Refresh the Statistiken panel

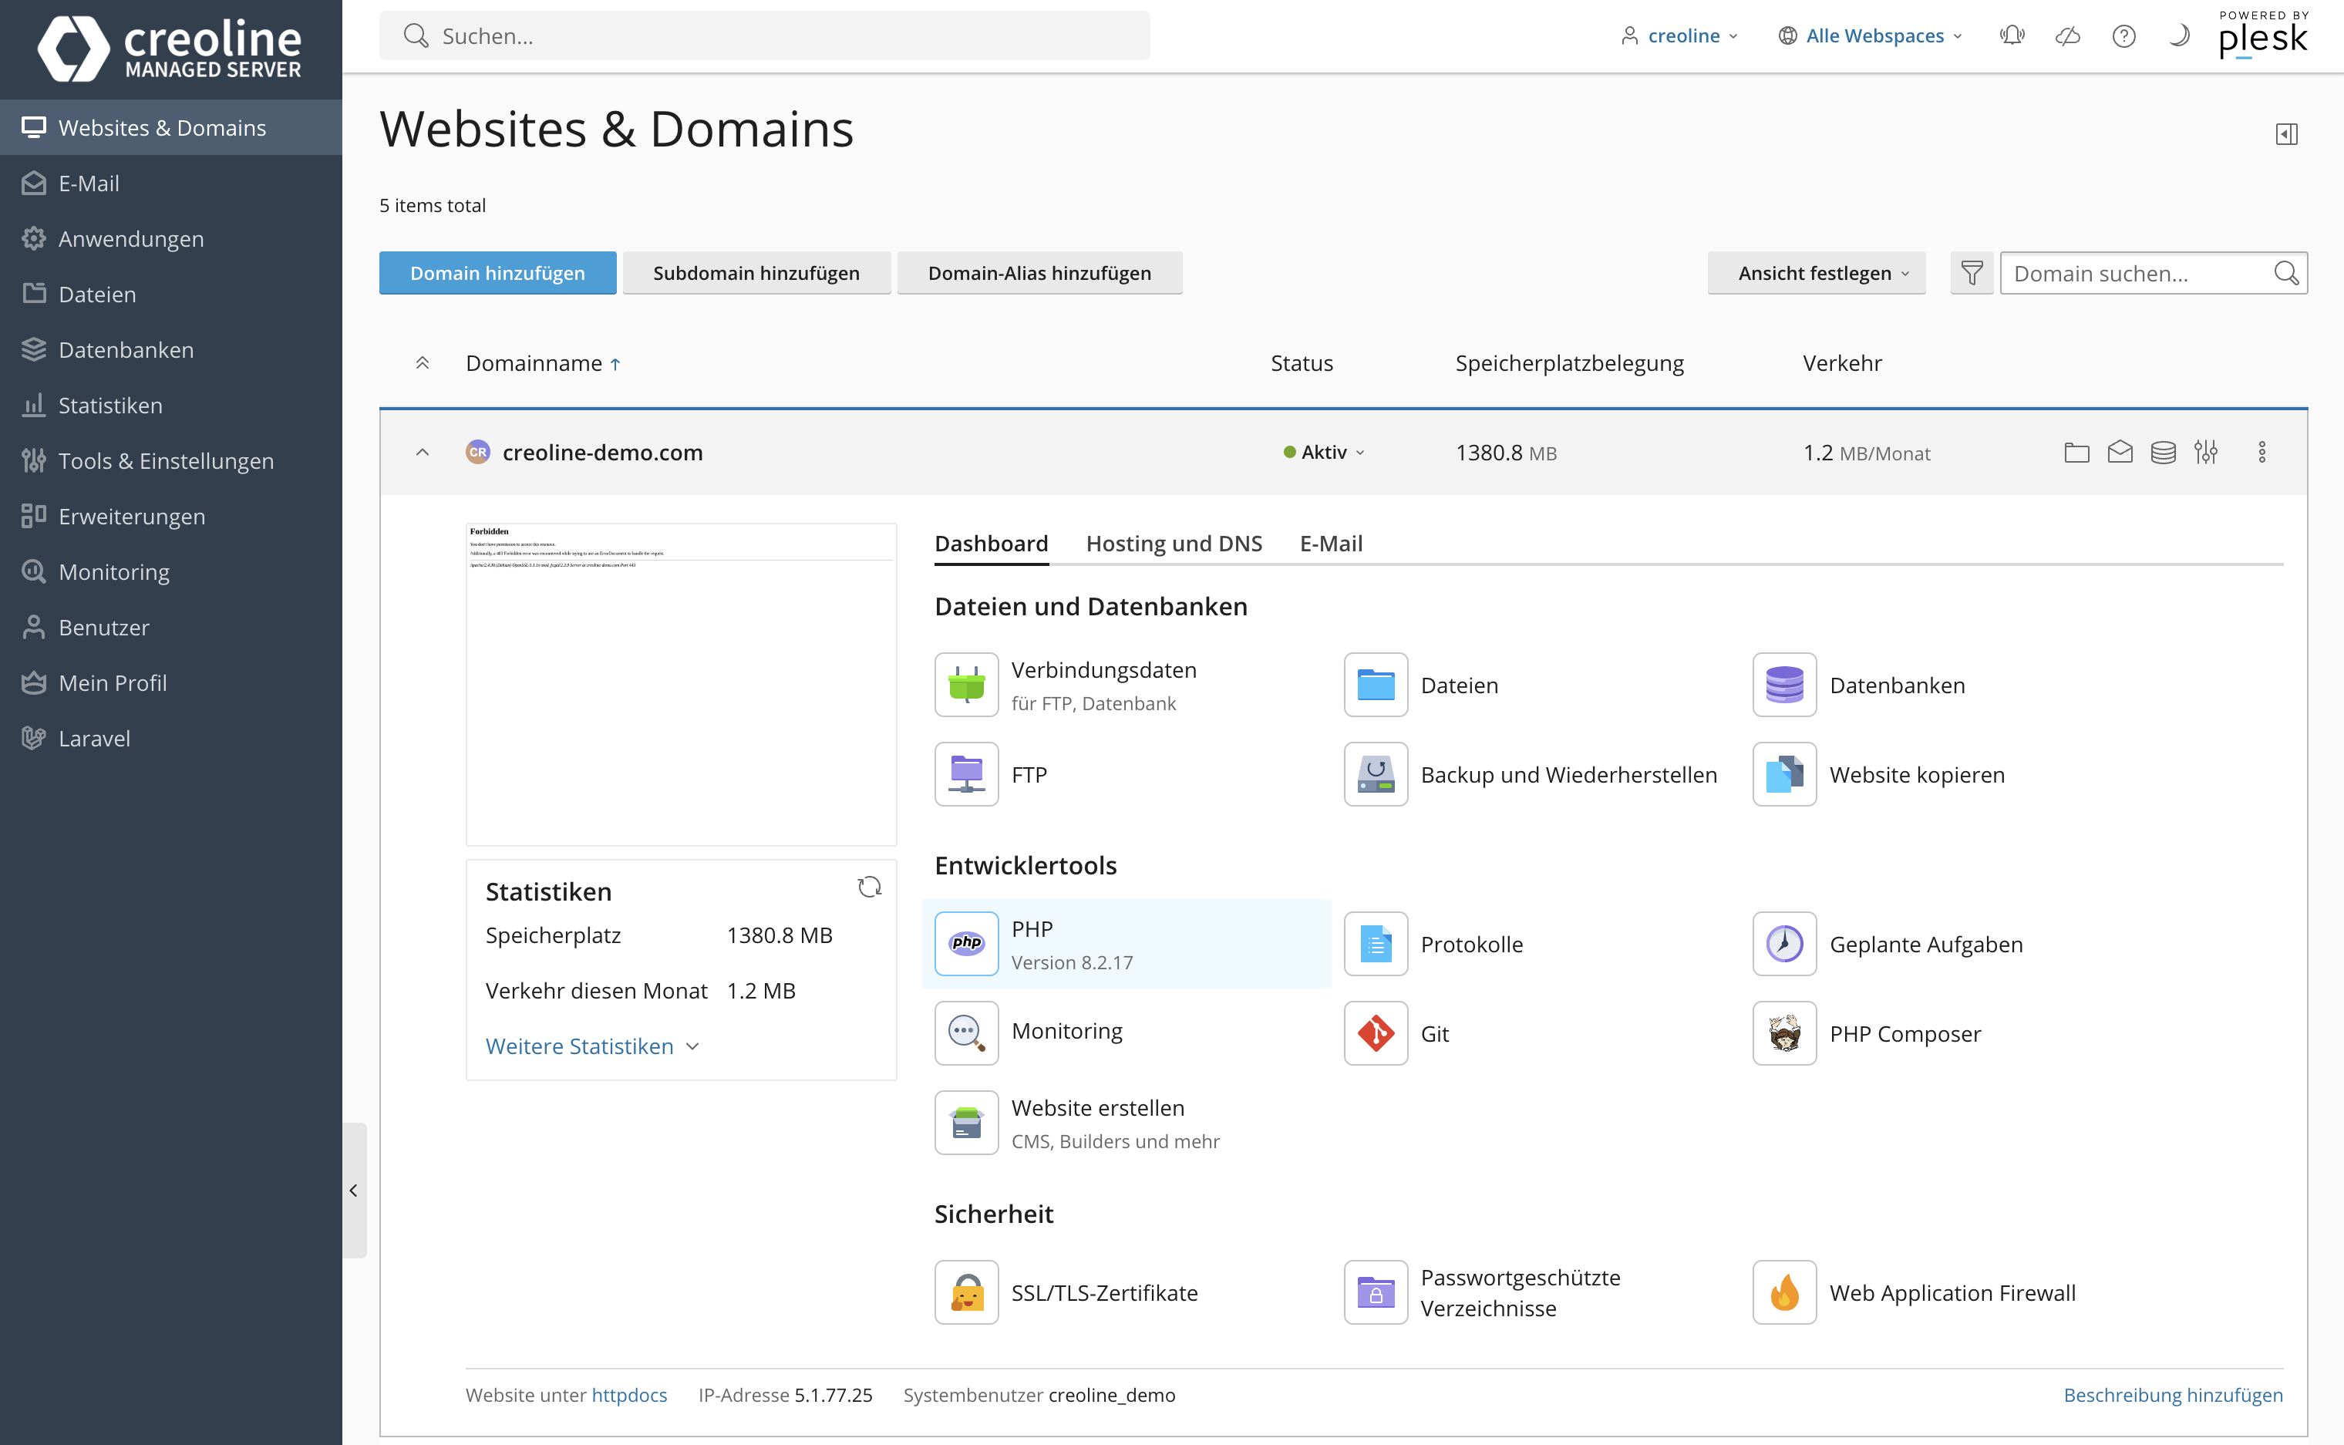point(869,887)
